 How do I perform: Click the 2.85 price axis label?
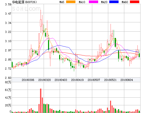[8, 60]
